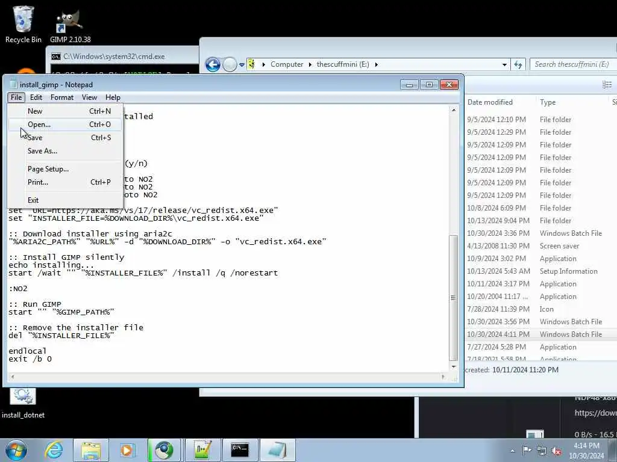Image resolution: width=617 pixels, height=462 pixels.
Task: Expand the breadcrumb arrow before Computer
Action: (263, 64)
